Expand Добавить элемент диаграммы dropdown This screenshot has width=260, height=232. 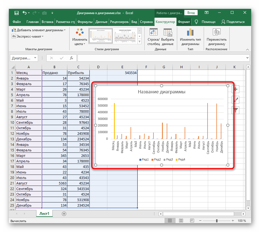pyautogui.click(x=39, y=30)
